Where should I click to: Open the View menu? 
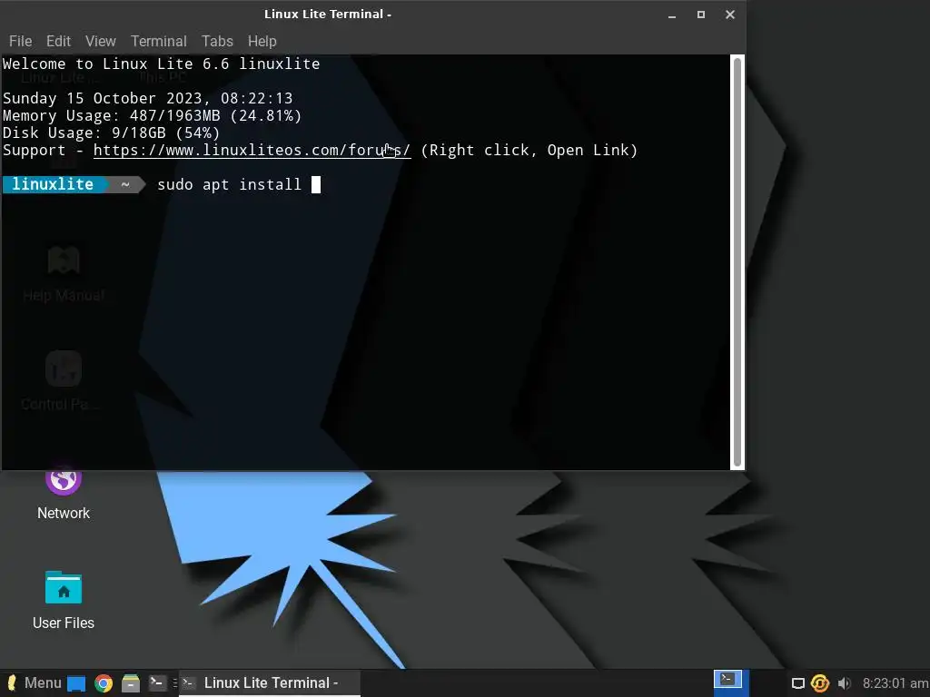(100, 41)
